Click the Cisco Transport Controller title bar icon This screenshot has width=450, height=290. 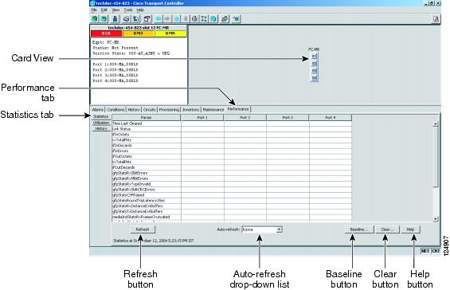tap(92, 3)
